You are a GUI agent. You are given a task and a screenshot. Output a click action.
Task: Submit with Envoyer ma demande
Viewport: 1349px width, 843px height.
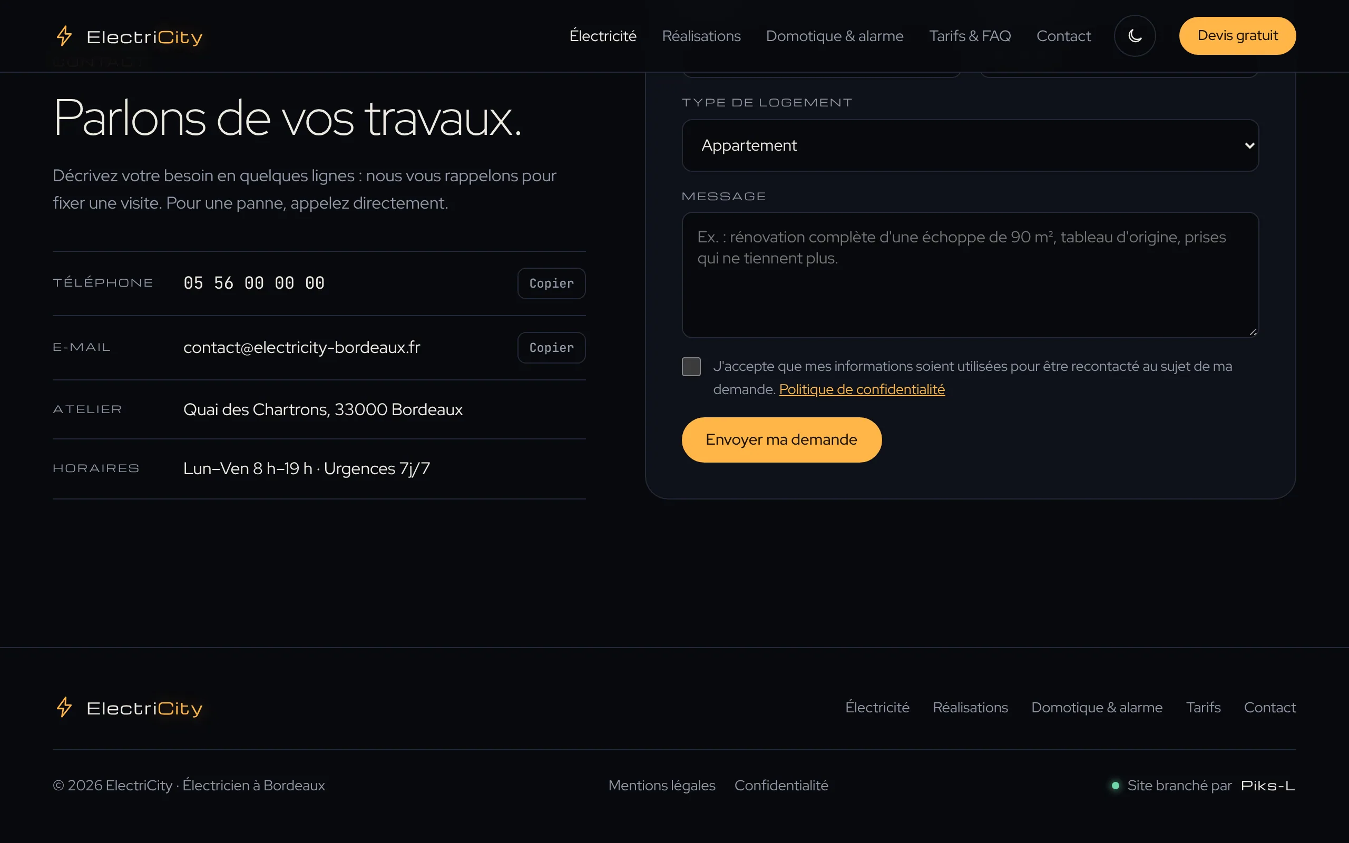click(x=781, y=439)
